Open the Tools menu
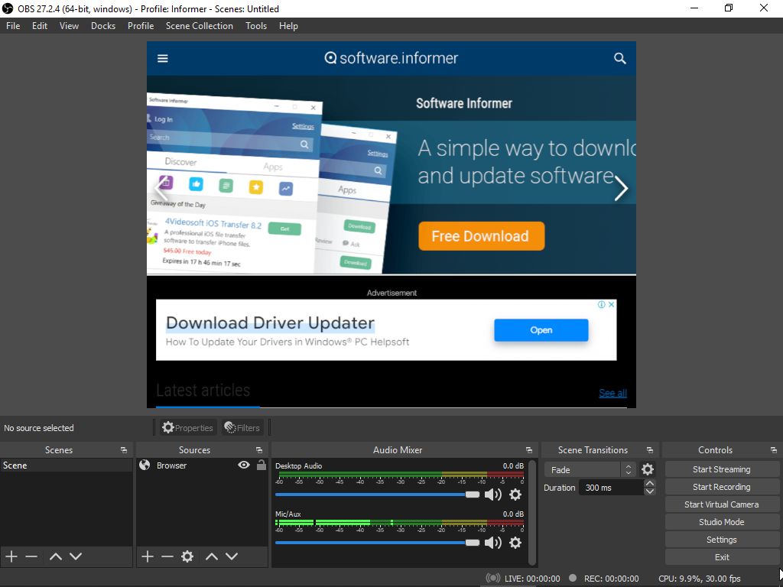The height and width of the screenshot is (587, 783). [x=255, y=25]
